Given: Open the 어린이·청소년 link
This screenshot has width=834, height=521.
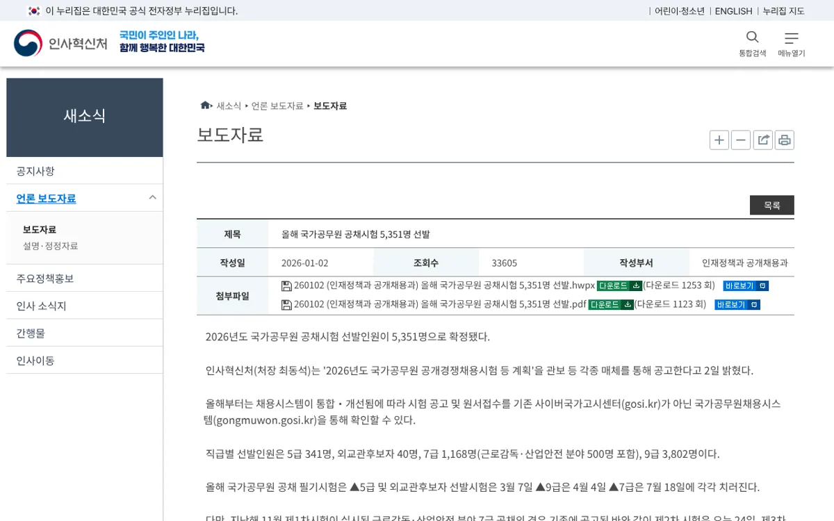Looking at the screenshot, I should click(680, 10).
